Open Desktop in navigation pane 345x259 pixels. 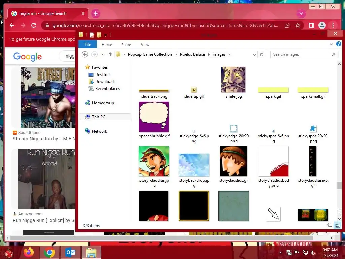[102, 75]
